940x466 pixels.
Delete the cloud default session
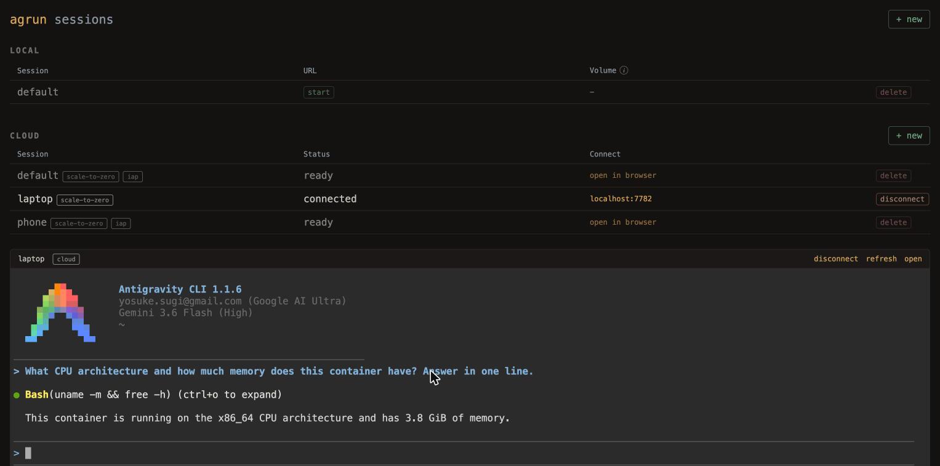click(x=893, y=175)
